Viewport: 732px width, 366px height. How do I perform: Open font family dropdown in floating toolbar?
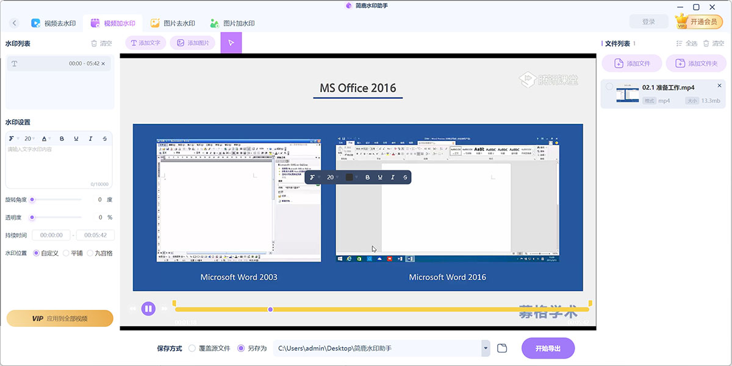click(314, 177)
